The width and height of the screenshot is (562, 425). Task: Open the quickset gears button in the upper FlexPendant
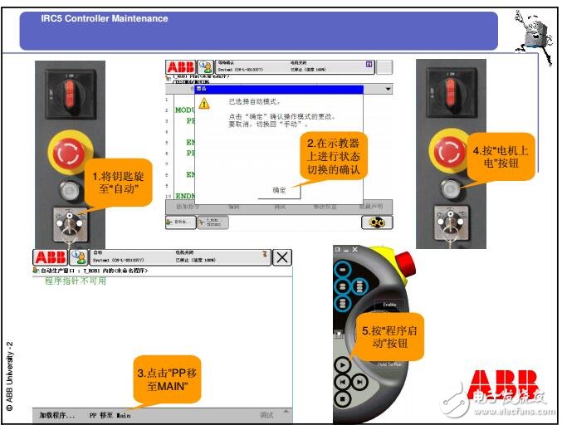click(x=377, y=222)
